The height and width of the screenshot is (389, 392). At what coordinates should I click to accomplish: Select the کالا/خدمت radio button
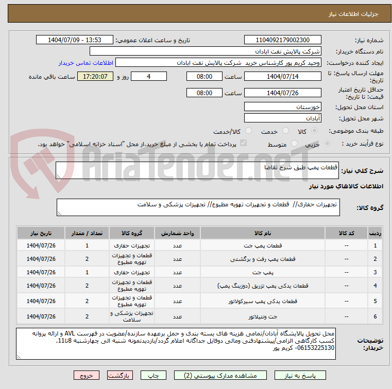(x=248, y=131)
